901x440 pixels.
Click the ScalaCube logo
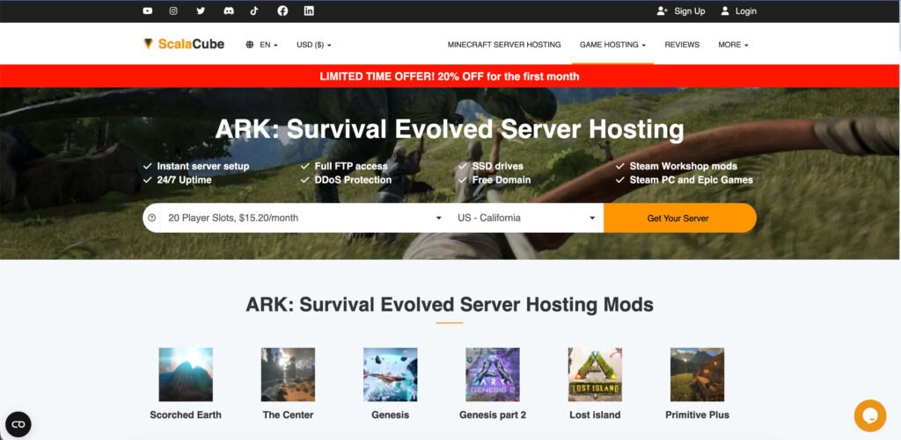184,44
